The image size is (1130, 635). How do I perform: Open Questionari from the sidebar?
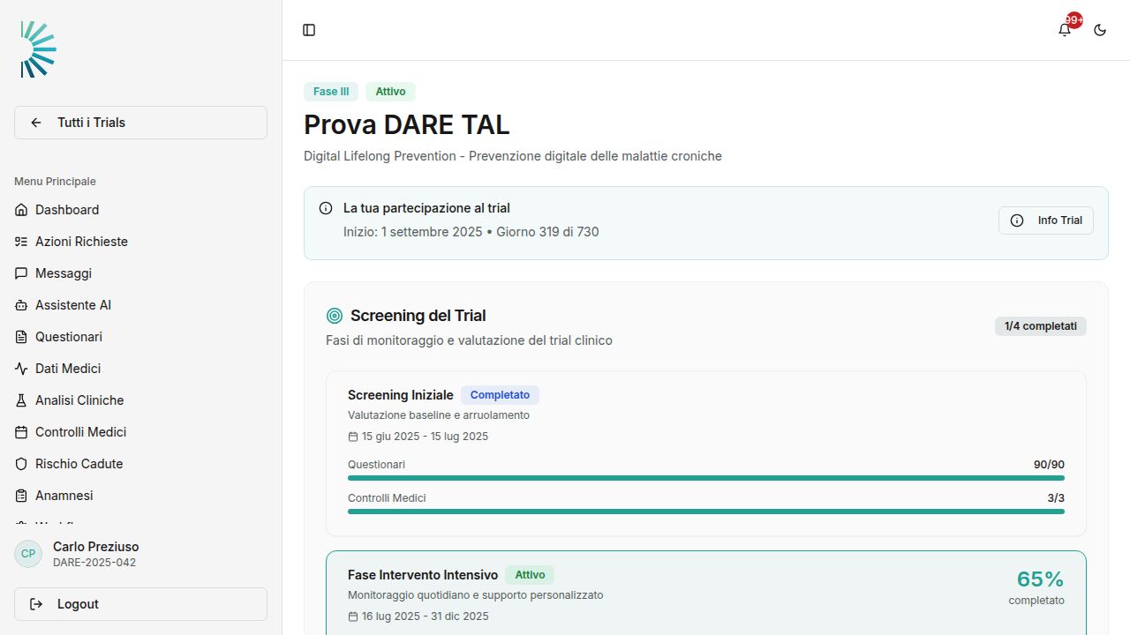[140, 337]
